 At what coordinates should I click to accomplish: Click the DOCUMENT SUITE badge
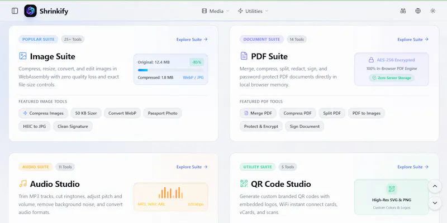tap(261, 39)
